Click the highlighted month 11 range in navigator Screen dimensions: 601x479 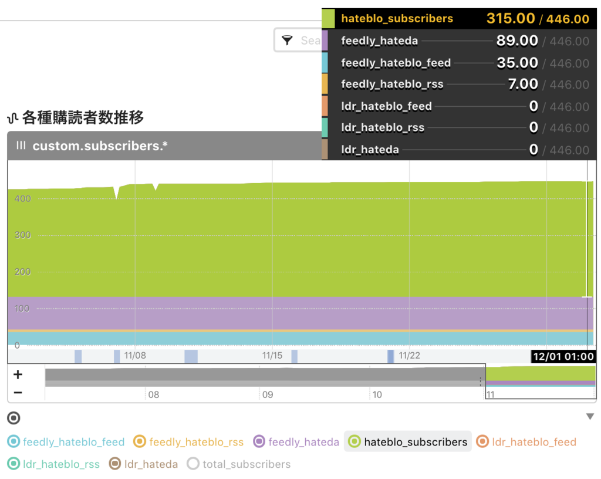[x=541, y=382]
